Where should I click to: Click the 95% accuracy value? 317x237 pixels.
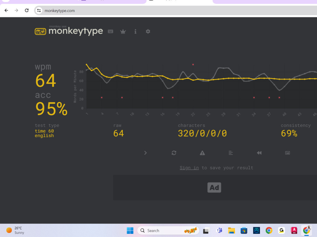tap(51, 109)
